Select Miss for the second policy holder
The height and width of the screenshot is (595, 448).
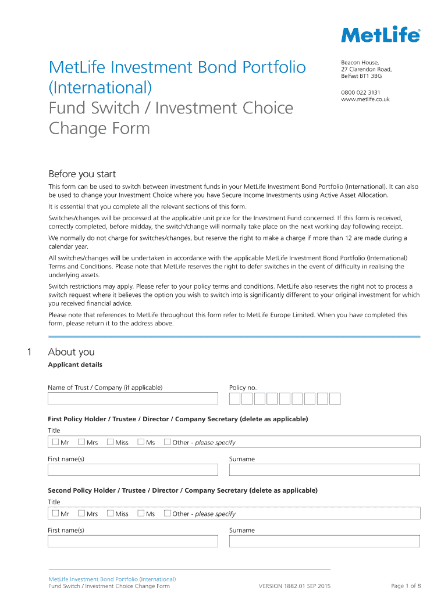point(110,514)
